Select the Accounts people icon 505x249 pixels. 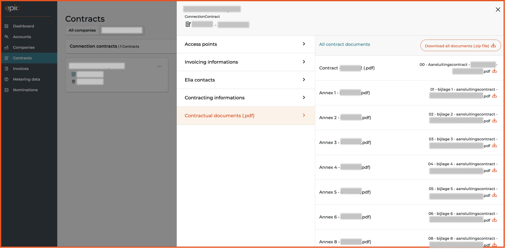pos(6,37)
